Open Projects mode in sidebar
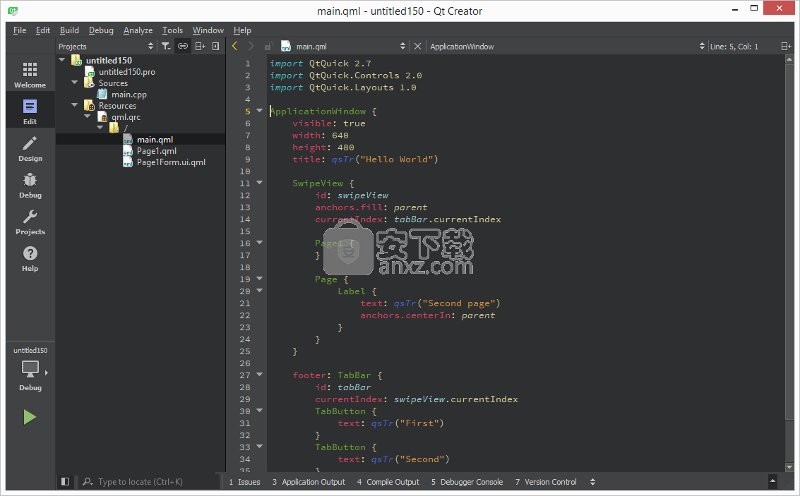 30,222
